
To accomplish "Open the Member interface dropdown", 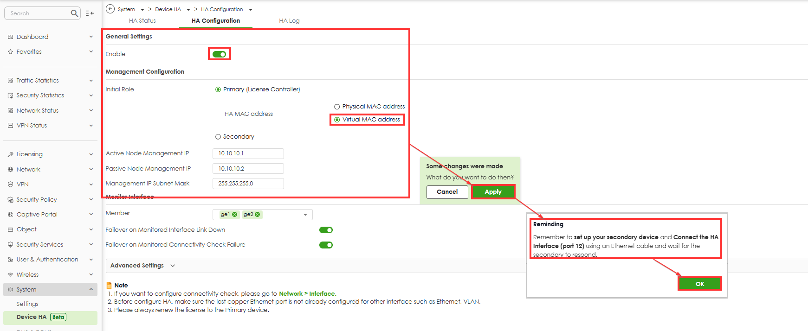I will click(x=305, y=215).
